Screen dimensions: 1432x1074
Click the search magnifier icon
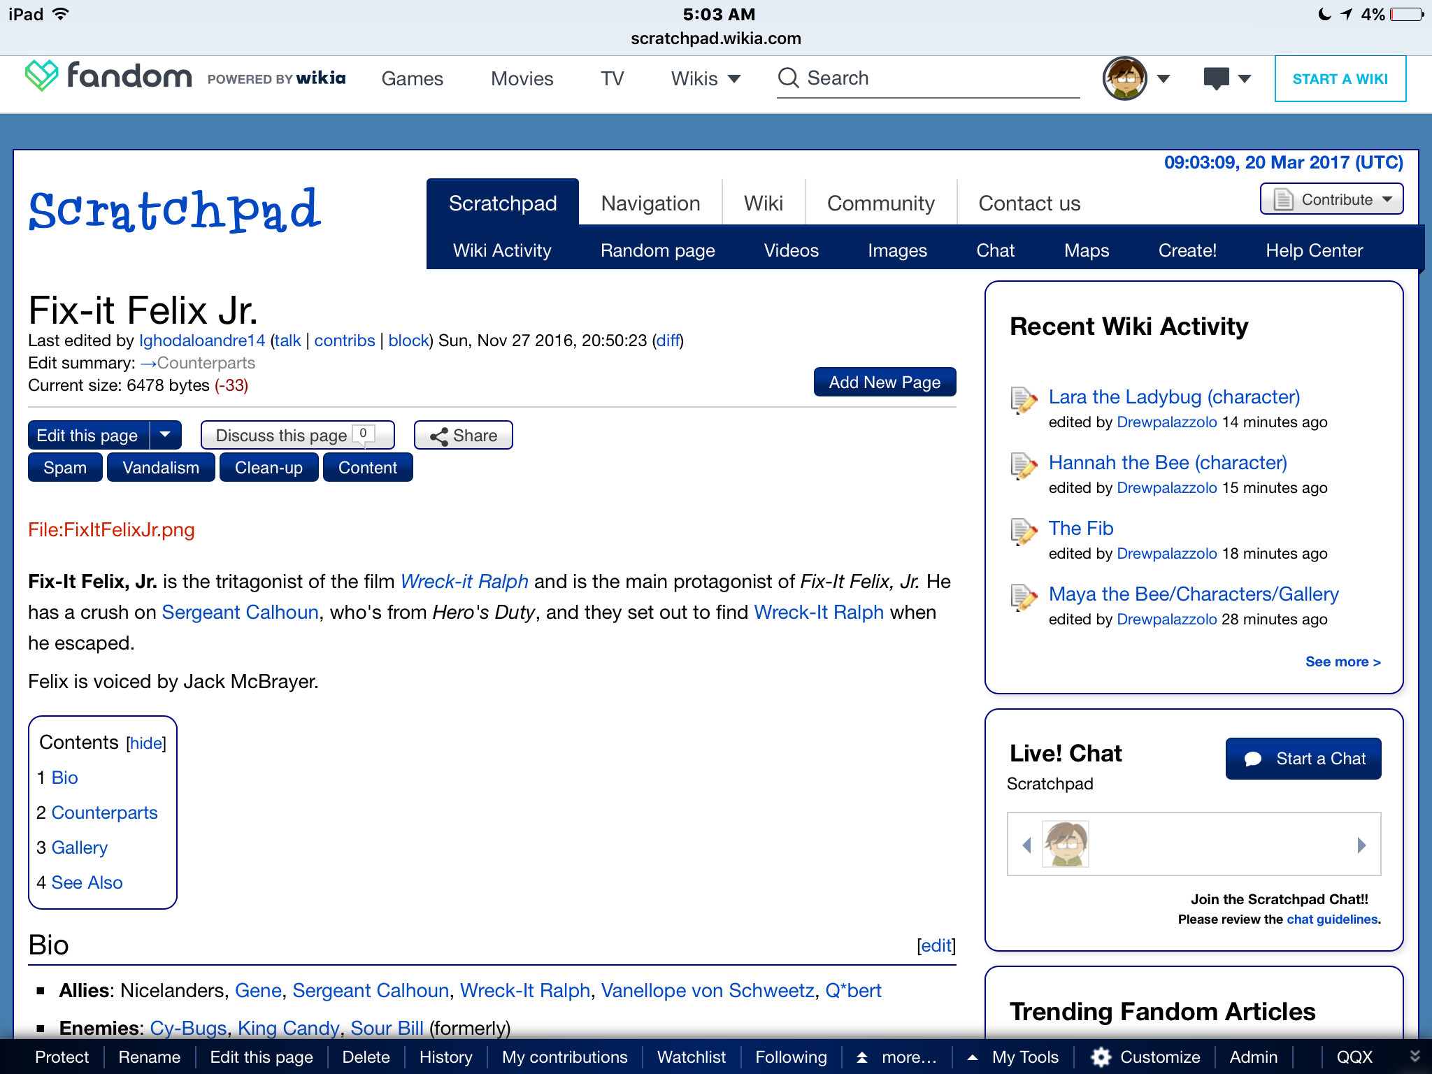(x=788, y=78)
